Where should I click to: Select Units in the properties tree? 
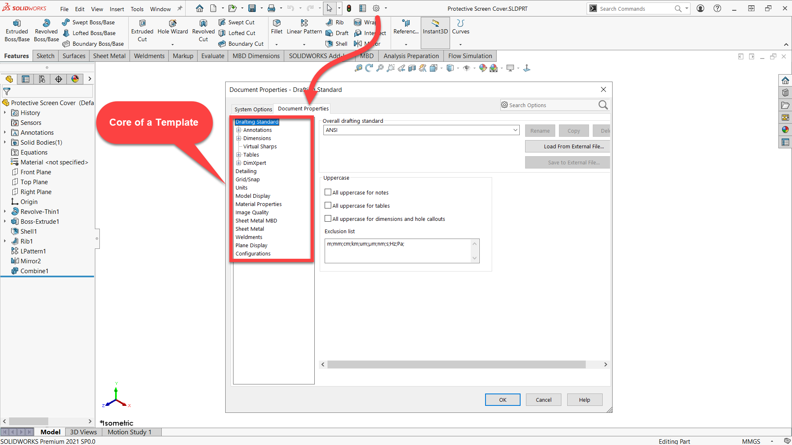(241, 188)
